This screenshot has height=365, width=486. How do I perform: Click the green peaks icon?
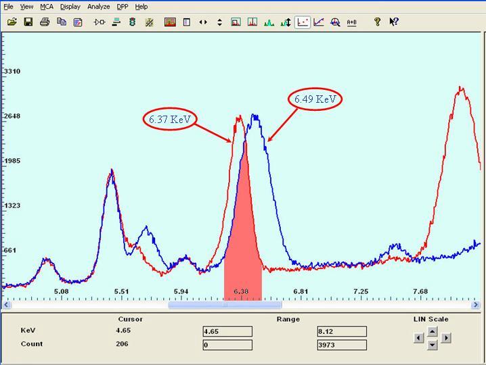pyautogui.click(x=269, y=22)
